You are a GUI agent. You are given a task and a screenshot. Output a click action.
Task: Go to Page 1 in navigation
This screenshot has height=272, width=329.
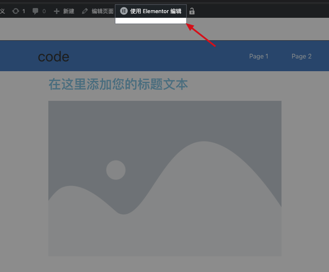(x=259, y=56)
